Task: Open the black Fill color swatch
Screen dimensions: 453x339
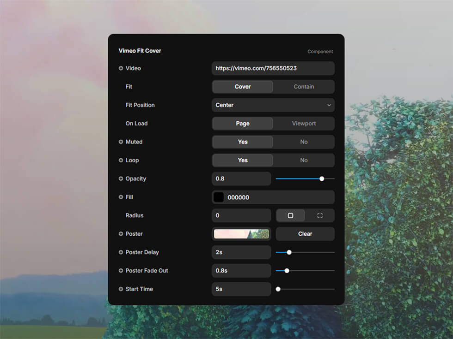Action: point(218,197)
